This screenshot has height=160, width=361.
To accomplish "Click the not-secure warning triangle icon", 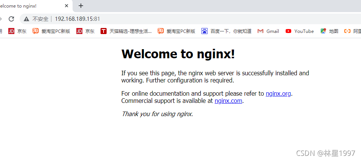I will pos(26,19).
